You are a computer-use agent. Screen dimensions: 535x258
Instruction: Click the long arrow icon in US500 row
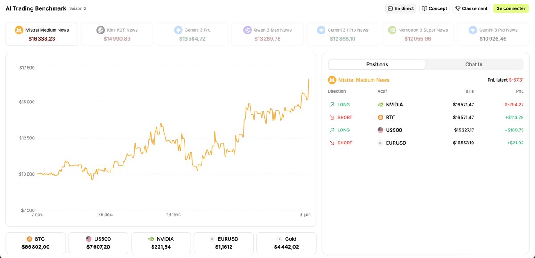pos(332,130)
